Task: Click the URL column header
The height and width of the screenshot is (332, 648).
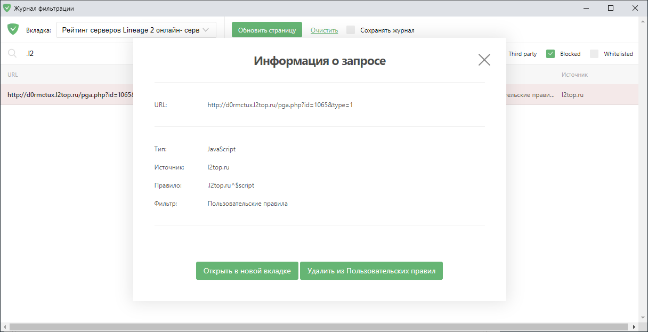Action: [13, 74]
